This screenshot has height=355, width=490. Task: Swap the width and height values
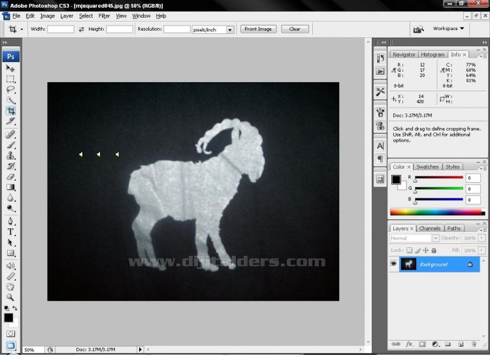click(x=82, y=29)
